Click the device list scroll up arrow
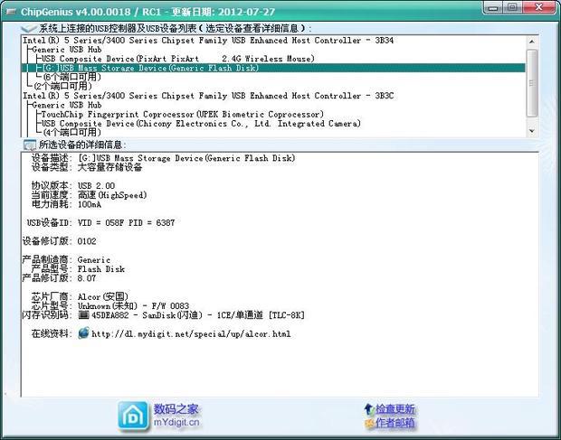 [532, 42]
